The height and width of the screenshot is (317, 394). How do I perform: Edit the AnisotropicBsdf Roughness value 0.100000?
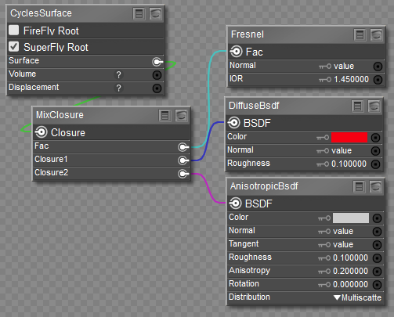pyautogui.click(x=350, y=258)
